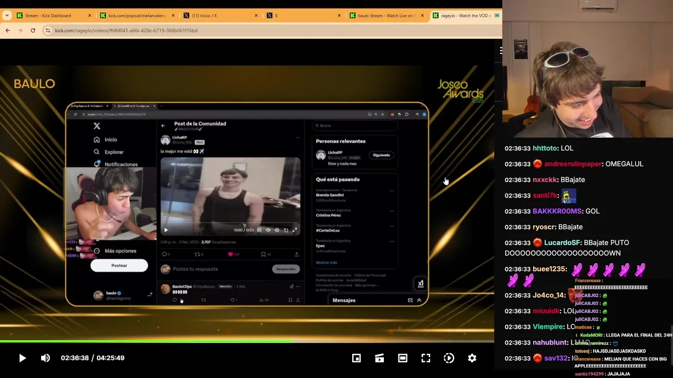Click chat user Jo4co_14
This screenshot has width=673, height=378.
(549, 295)
